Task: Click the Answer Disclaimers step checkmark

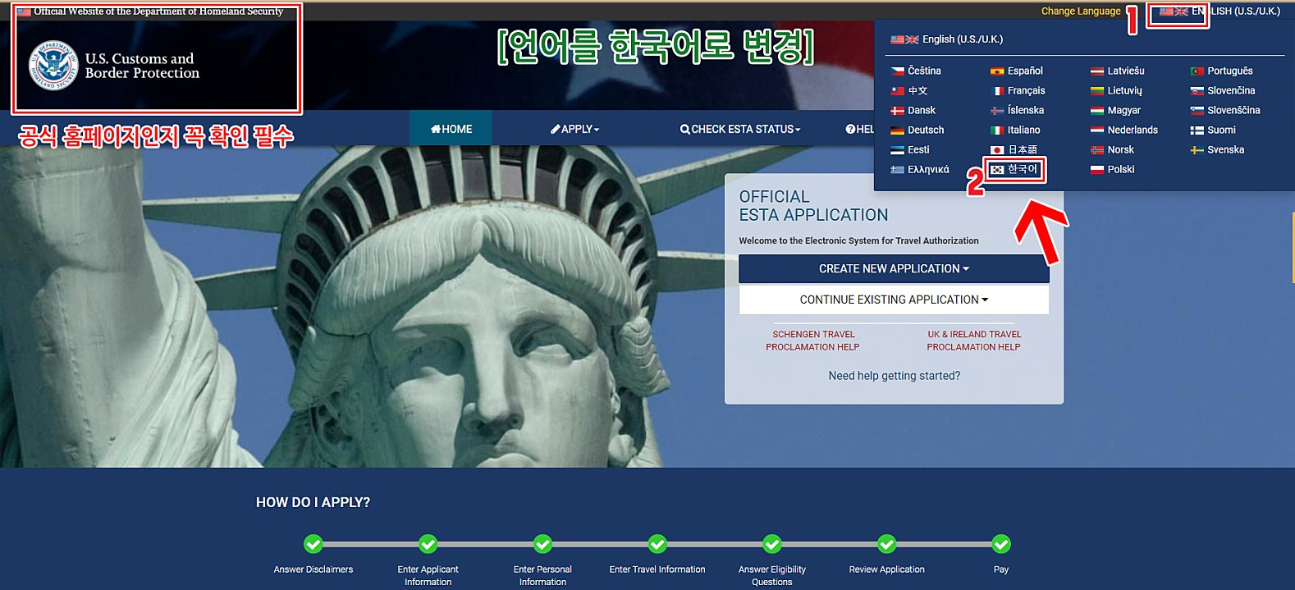Action: click(313, 544)
